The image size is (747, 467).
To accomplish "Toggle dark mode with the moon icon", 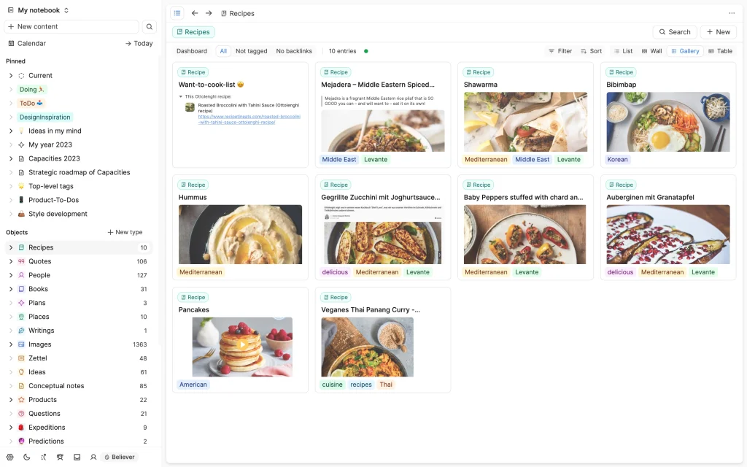I will (x=27, y=457).
